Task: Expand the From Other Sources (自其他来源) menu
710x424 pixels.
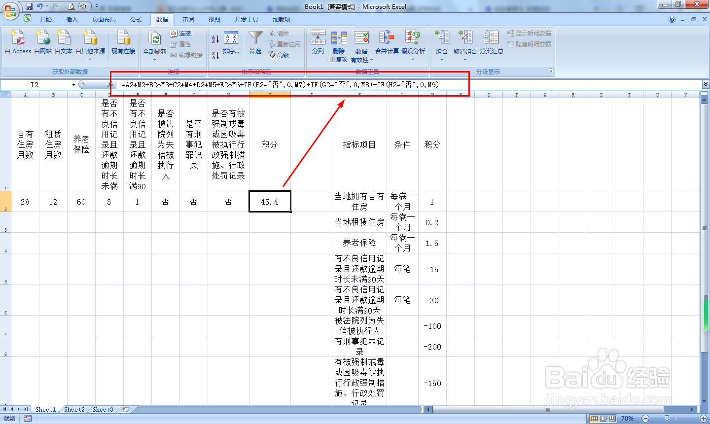Action: click(x=90, y=60)
